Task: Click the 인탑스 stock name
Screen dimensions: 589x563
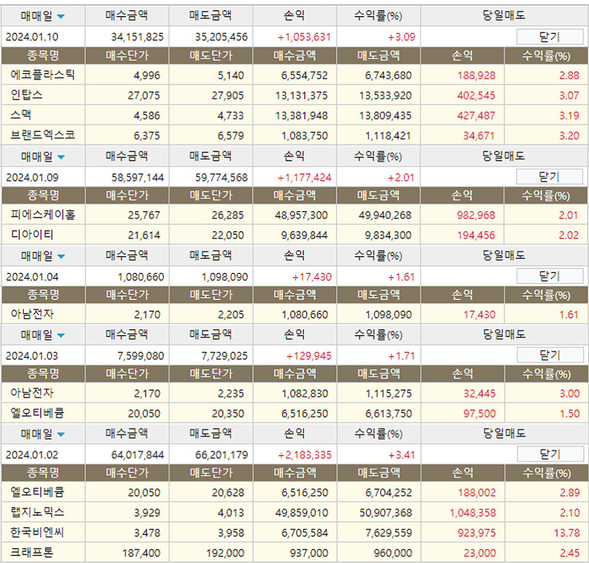Action: [27, 95]
